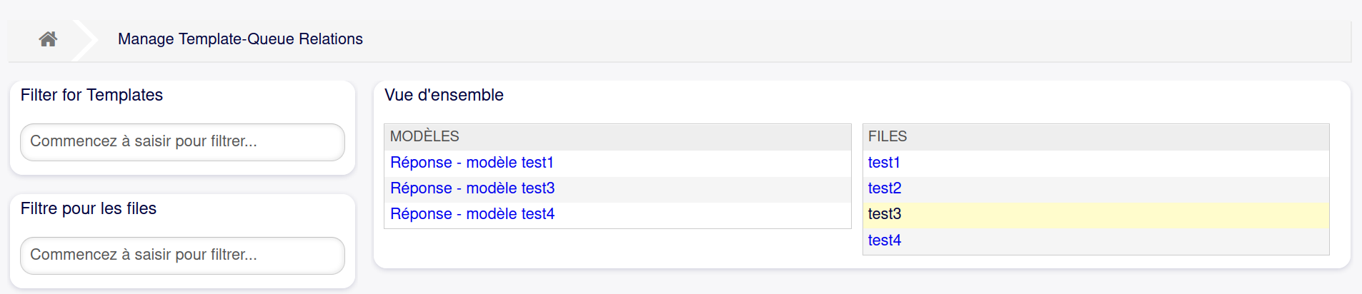Focus the Filtre pour les files input
Image resolution: width=1362 pixels, height=294 pixels.
[182, 255]
